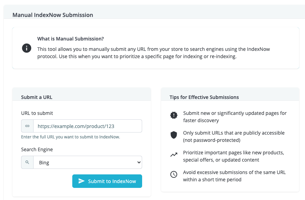Screen dimensions: 305x200
Task: Click the trending arrow prioritize icon
Action: (174, 155)
